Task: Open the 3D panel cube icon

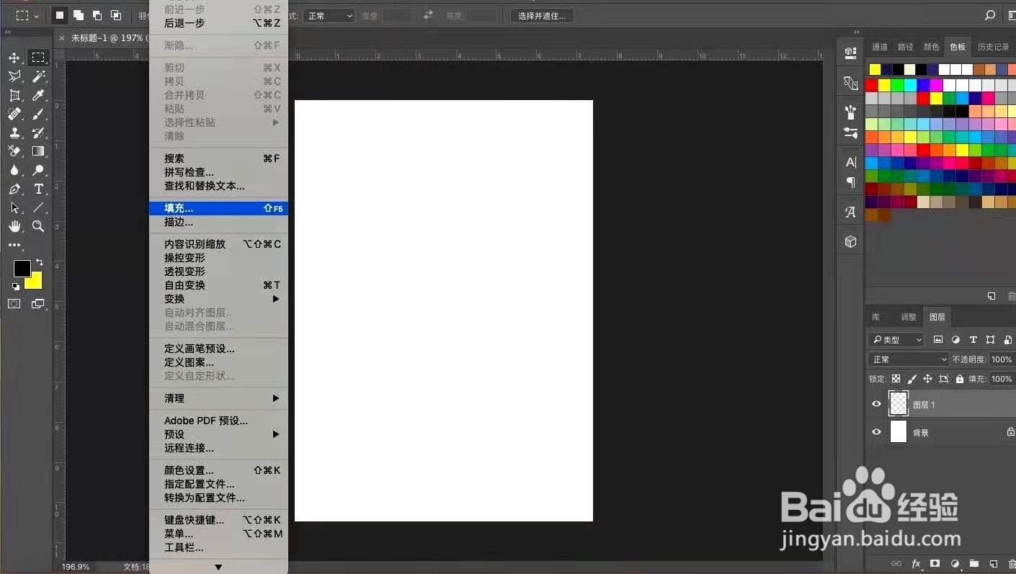Action: (x=851, y=242)
